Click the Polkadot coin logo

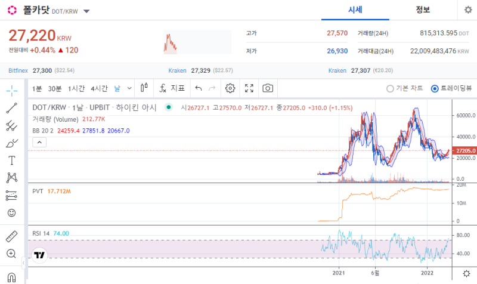tap(12, 10)
